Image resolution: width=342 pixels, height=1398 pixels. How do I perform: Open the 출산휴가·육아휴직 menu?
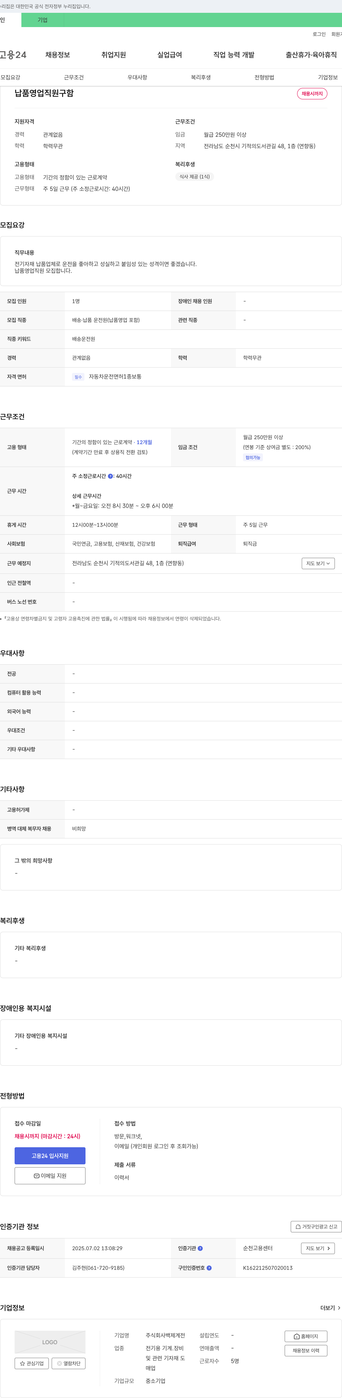click(x=311, y=55)
